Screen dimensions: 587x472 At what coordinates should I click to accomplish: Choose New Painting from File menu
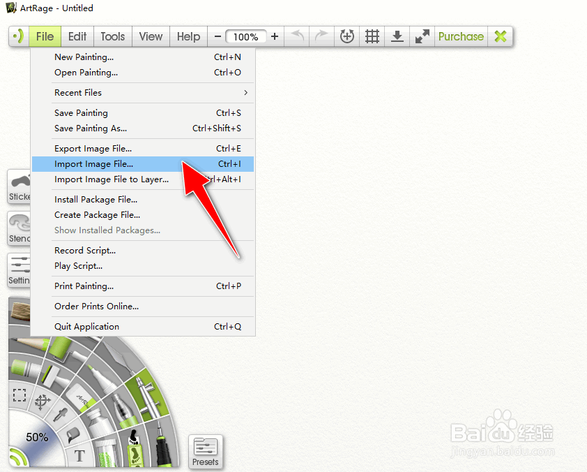click(x=143, y=57)
